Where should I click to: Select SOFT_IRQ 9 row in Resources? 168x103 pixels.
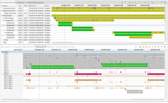[8, 88]
